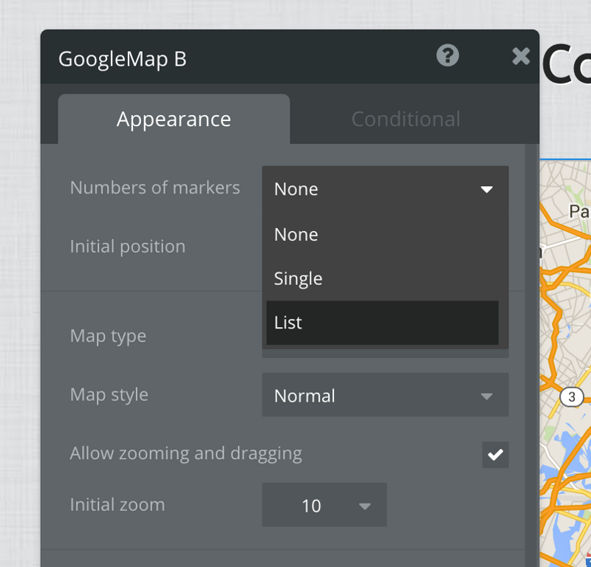Uncheck the Allow zooming and dragging checkbox
Viewport: 591px width, 567px height.
tap(495, 454)
